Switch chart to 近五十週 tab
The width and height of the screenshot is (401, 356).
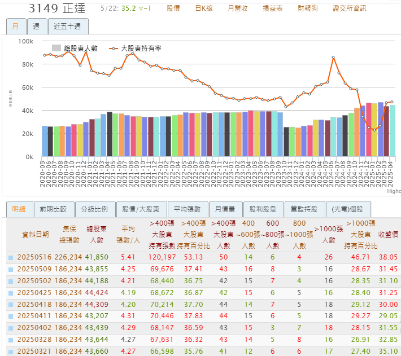click(67, 27)
